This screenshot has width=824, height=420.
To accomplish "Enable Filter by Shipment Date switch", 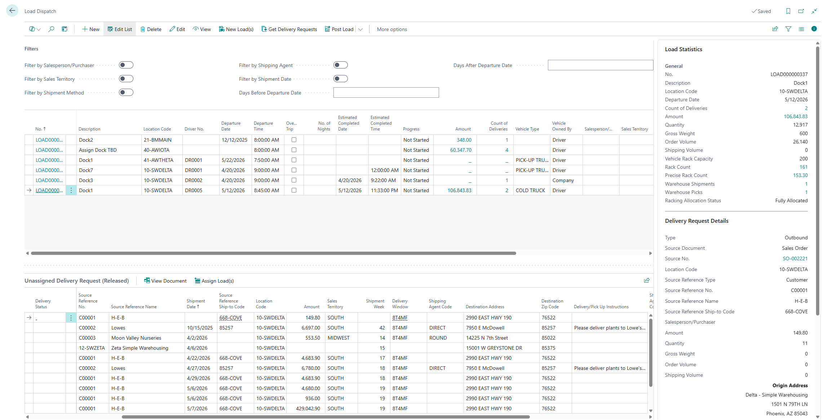I will 341,79.
